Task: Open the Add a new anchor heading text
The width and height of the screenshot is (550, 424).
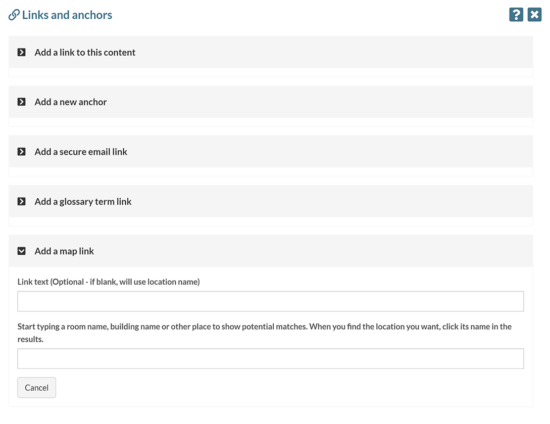Action: coord(71,102)
